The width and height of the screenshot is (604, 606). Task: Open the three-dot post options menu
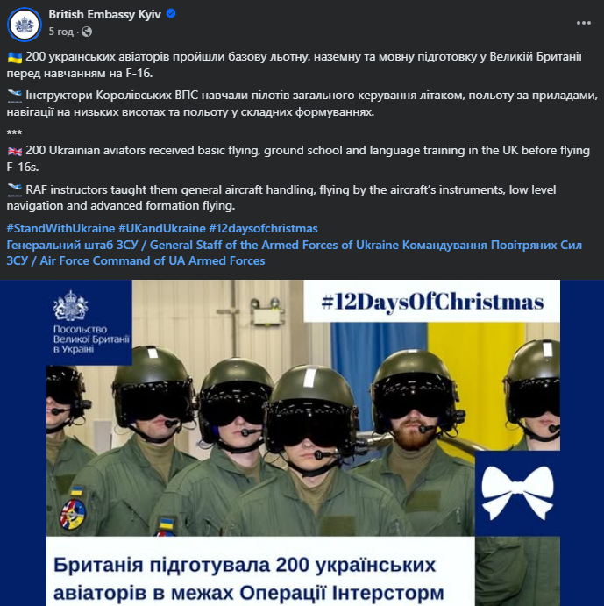pos(584,23)
